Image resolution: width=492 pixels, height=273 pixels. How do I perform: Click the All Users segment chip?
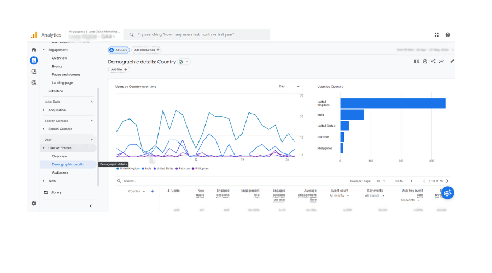pos(119,50)
